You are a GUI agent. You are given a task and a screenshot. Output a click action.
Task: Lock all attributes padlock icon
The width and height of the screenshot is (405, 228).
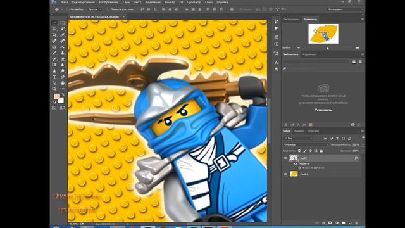pyautogui.click(x=321, y=151)
